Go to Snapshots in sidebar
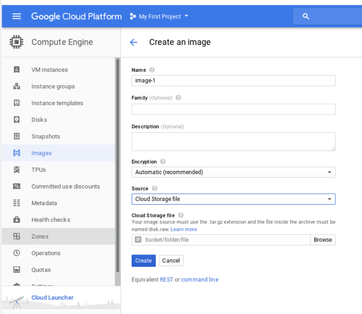Image resolution: width=362 pixels, height=314 pixels. 46,136
